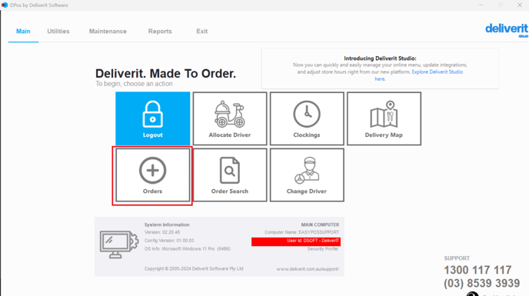Click the Exit menu item
The image size is (529, 296).
(x=201, y=31)
